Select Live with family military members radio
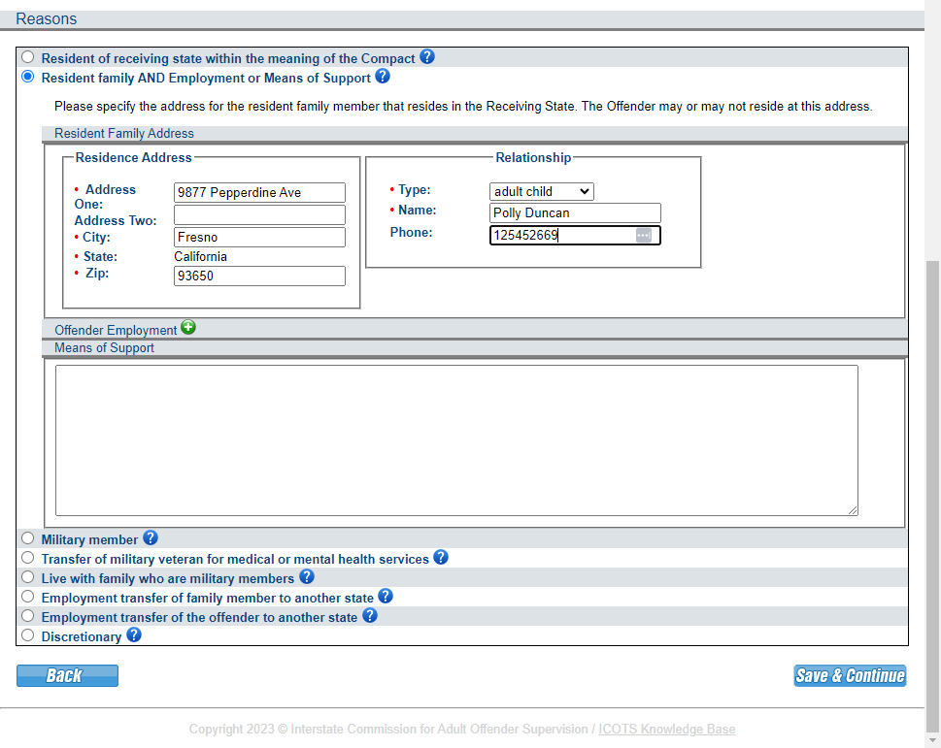The height and width of the screenshot is (748, 941). pyautogui.click(x=27, y=576)
